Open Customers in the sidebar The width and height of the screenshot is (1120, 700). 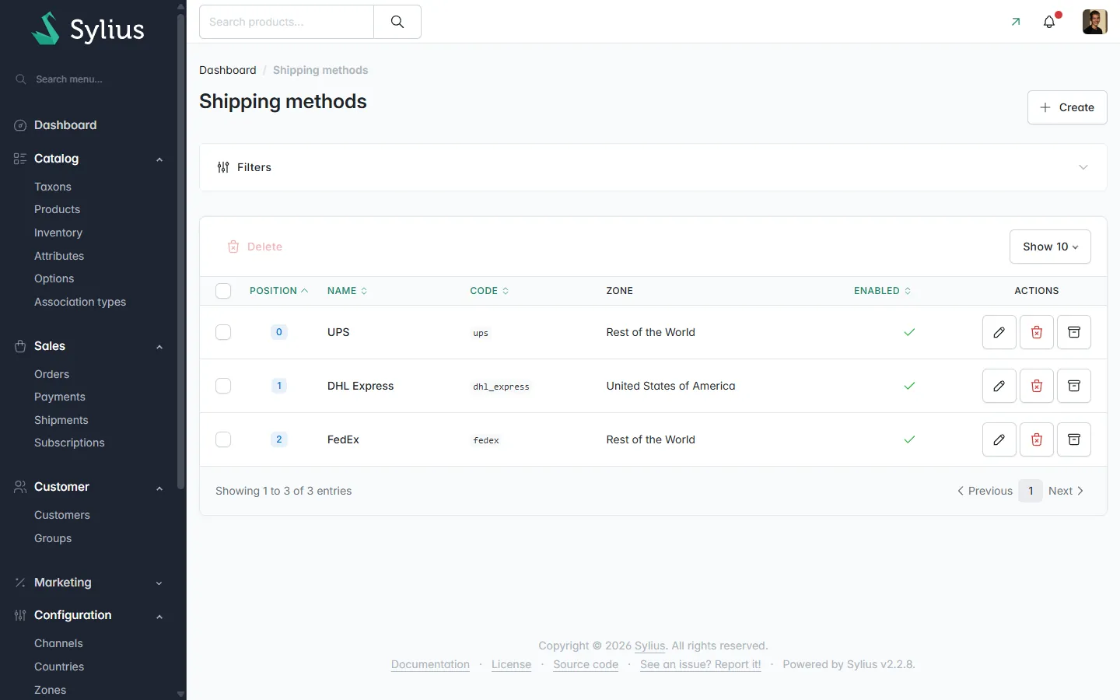[62, 515]
